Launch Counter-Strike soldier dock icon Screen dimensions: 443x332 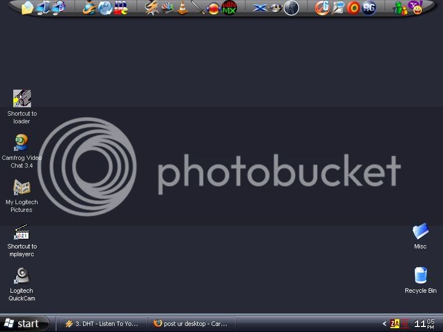pyautogui.click(x=291, y=8)
